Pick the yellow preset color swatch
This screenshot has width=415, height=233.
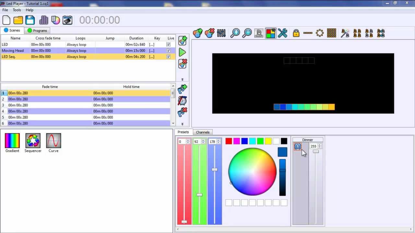[268, 141]
